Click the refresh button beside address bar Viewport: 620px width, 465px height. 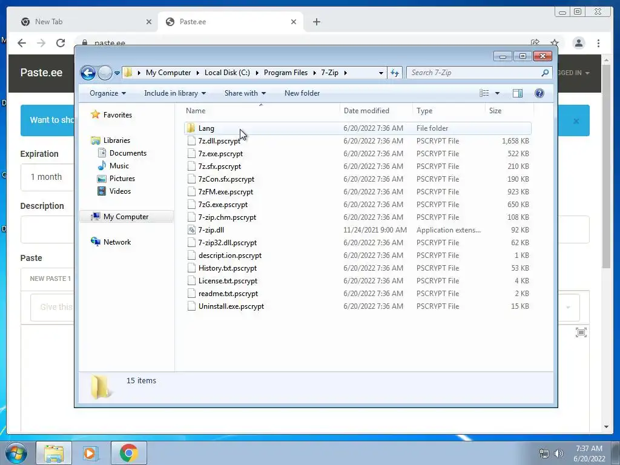(395, 73)
